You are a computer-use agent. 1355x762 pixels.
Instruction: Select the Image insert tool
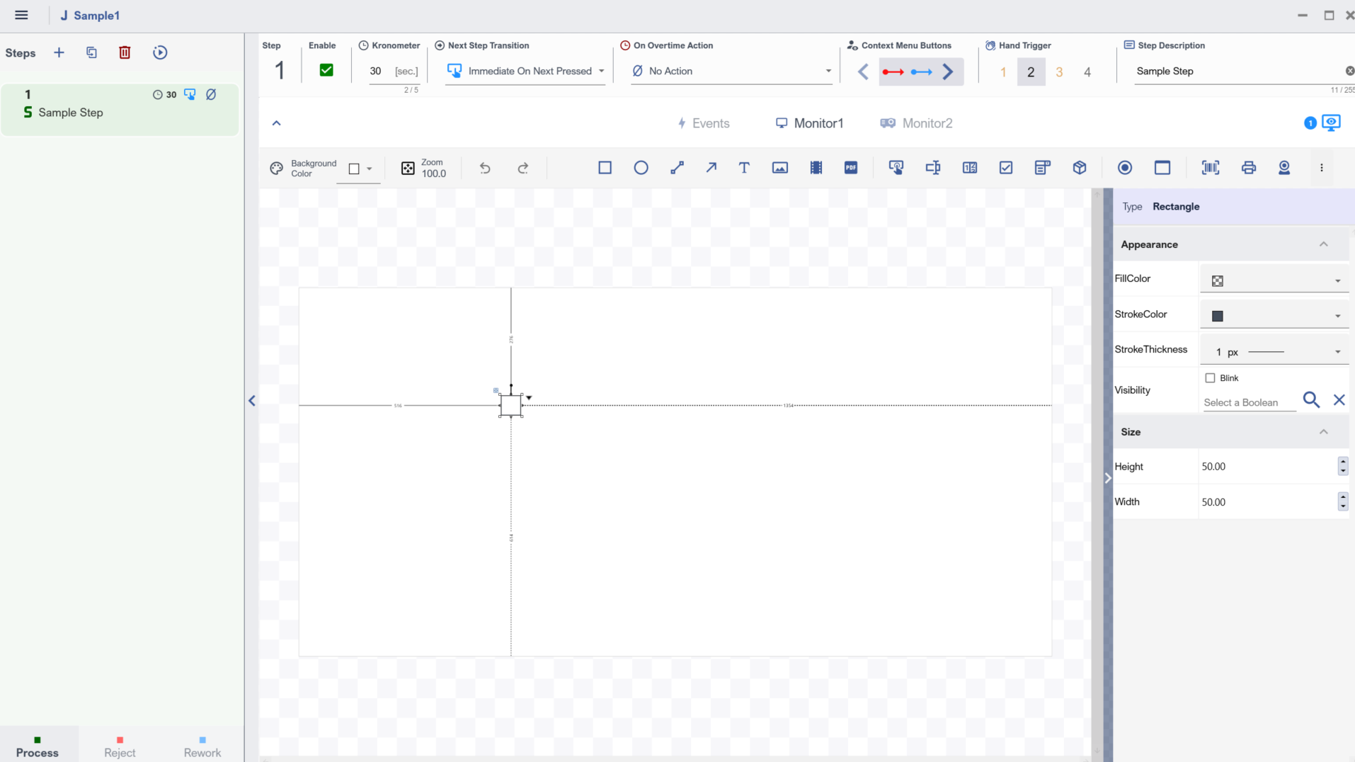point(779,168)
